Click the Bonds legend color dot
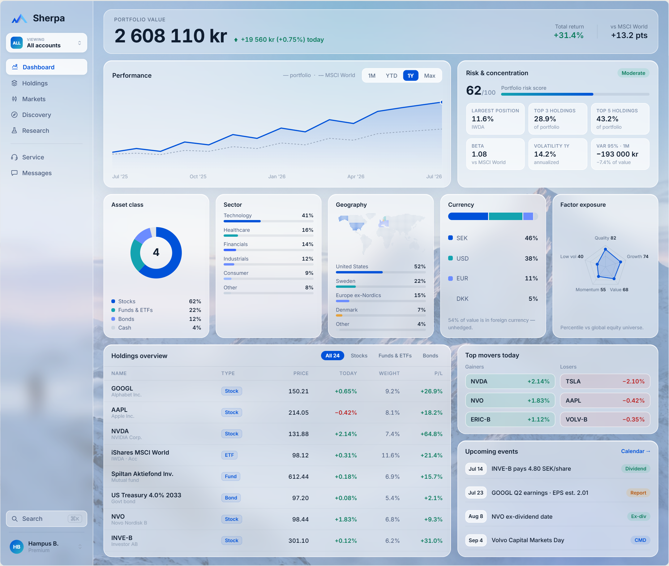 coord(113,319)
